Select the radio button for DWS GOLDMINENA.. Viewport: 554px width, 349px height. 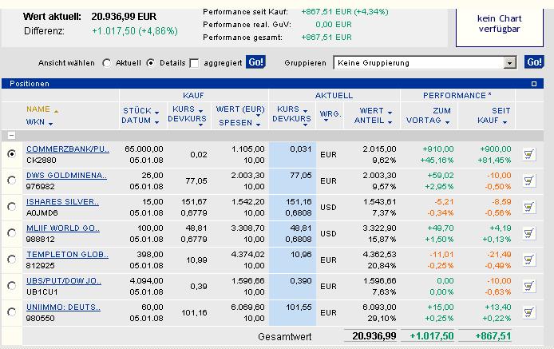click(x=12, y=180)
